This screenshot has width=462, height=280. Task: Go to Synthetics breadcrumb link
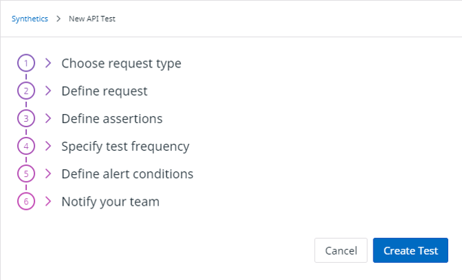30,19
